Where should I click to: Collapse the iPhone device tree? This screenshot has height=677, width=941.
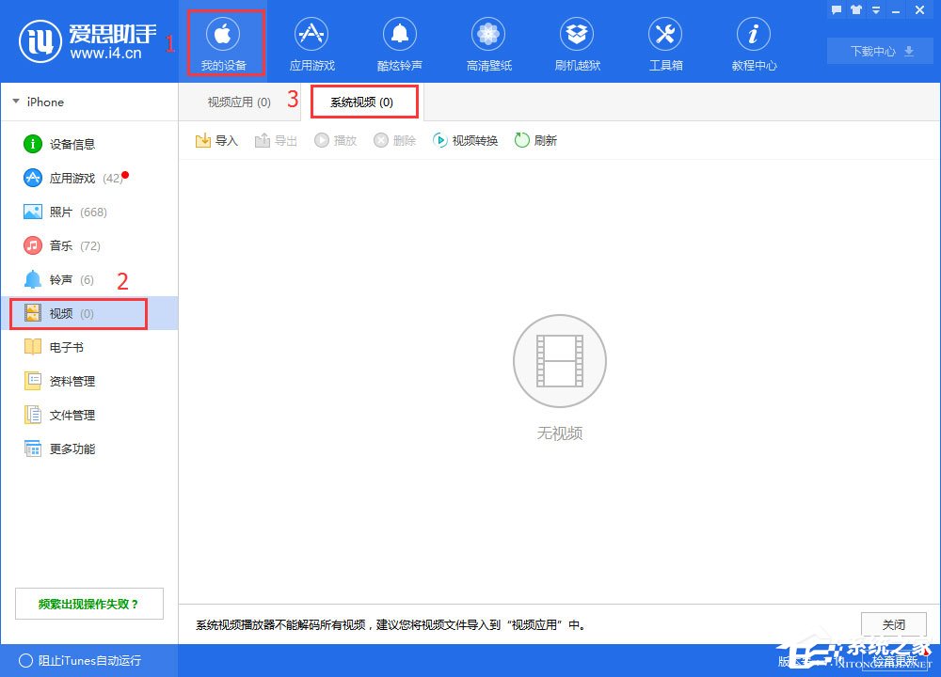tap(16, 102)
